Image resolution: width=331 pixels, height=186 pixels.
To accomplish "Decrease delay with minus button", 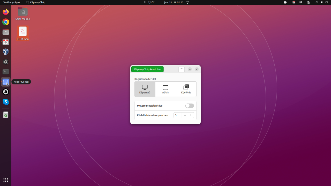I will (185, 115).
